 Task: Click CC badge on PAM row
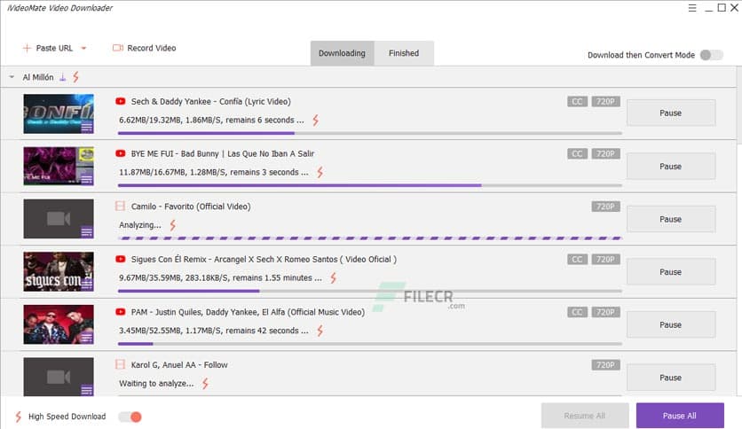pos(577,312)
